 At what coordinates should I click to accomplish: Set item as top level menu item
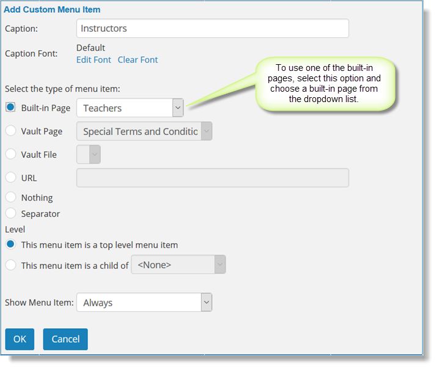coord(10,244)
